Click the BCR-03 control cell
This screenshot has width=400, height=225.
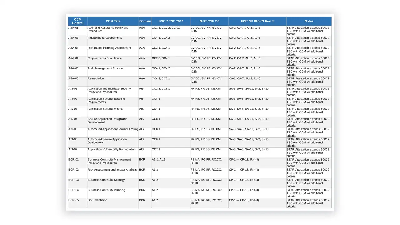pyautogui.click(x=78, y=183)
